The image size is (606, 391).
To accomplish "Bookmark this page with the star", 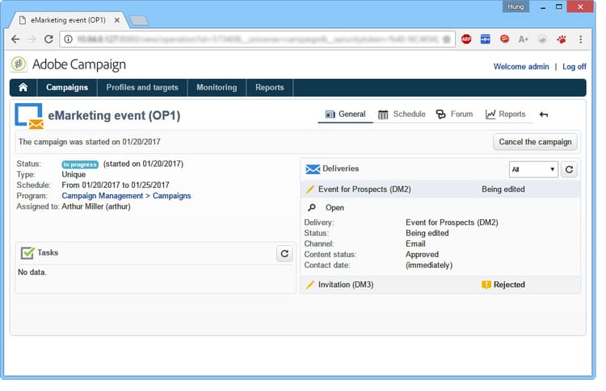I will pos(446,39).
